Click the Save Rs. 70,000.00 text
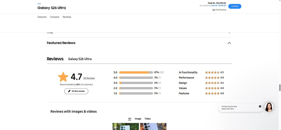 pos(219,6)
